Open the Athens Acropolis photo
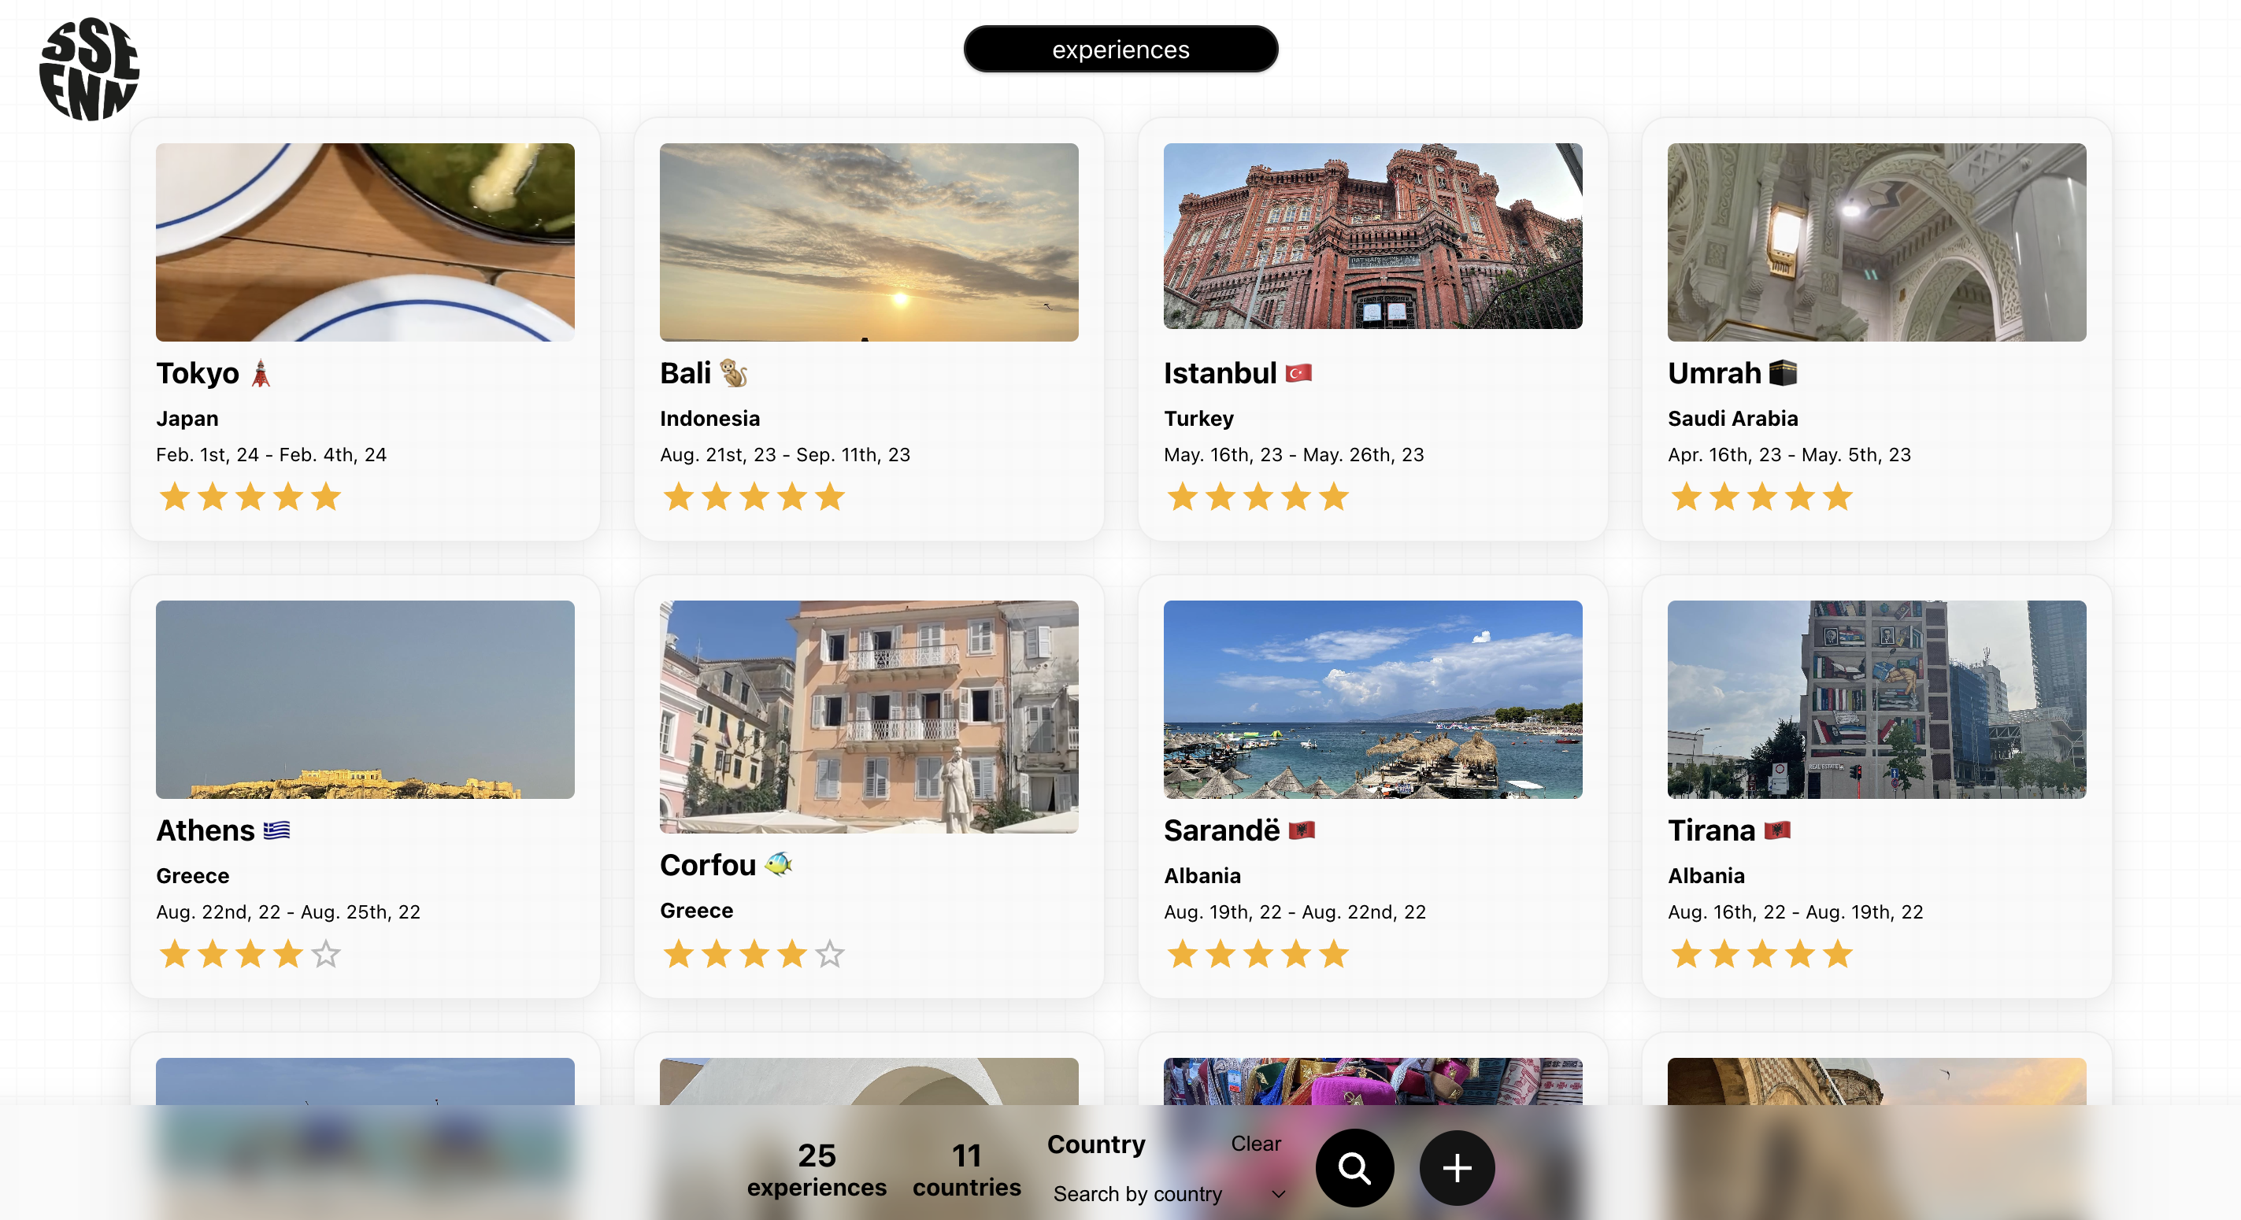 [x=365, y=700]
